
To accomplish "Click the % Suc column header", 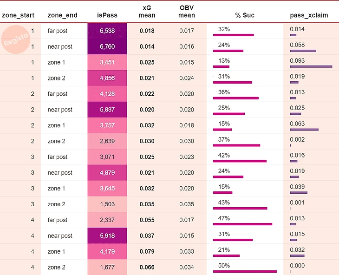I will [x=244, y=15].
